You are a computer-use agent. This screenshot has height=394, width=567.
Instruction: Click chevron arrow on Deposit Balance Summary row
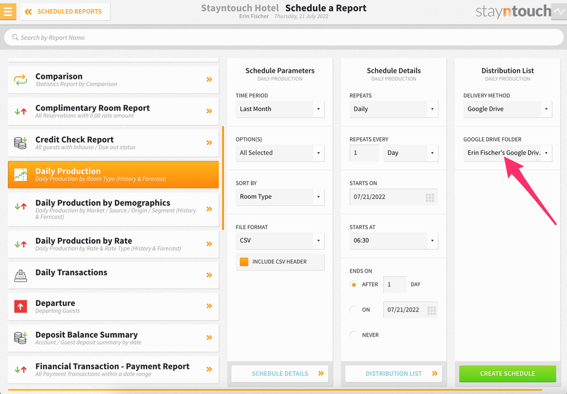click(209, 337)
